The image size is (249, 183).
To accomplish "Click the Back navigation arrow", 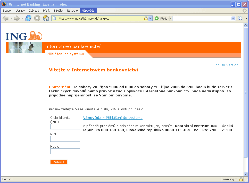I will [6, 18].
